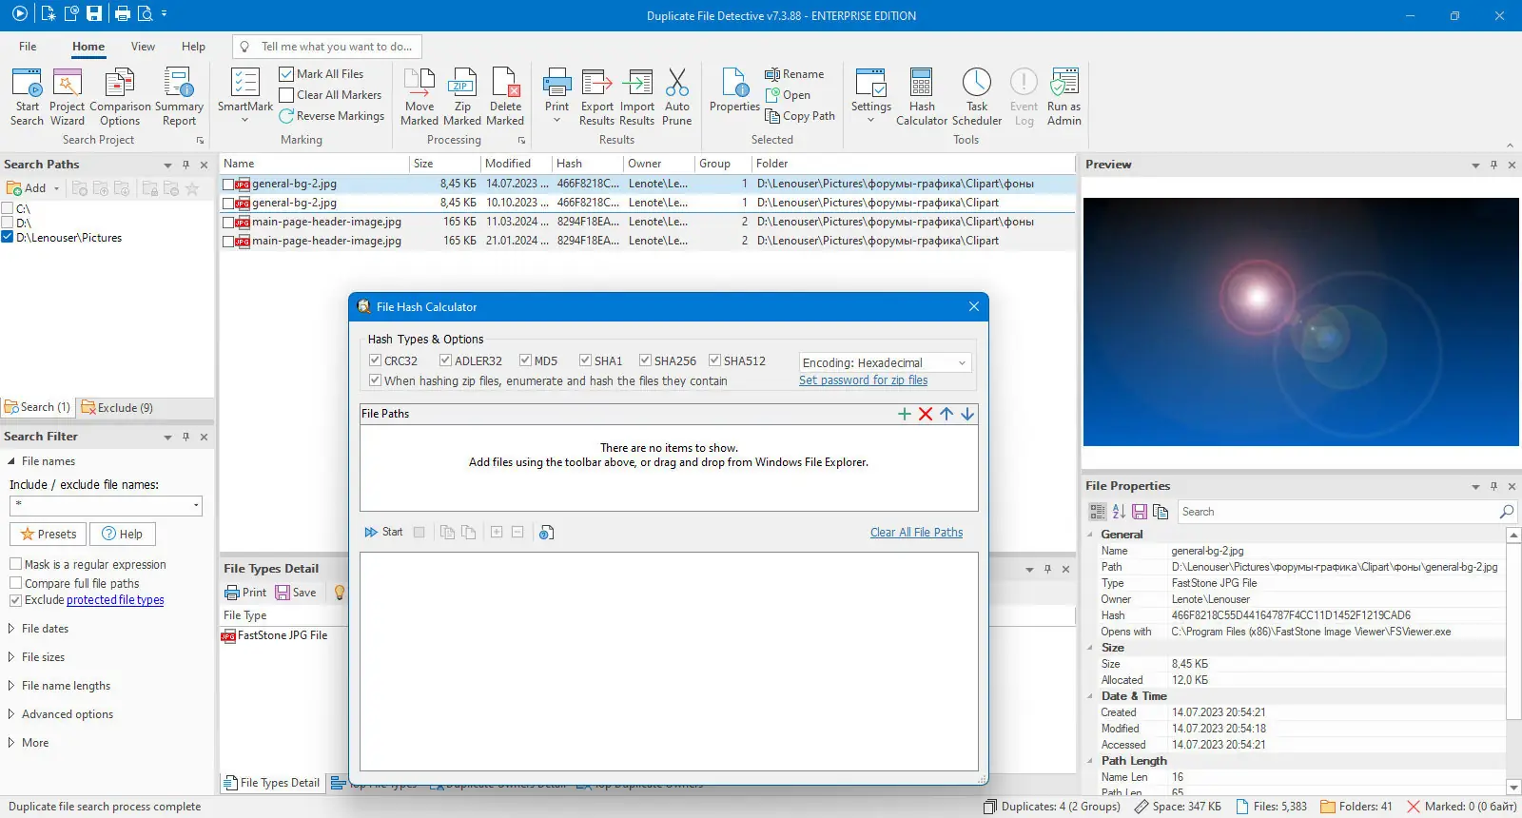Click the Start Search ribbon icon
Viewport: 1522px width, 818px height.
(27, 96)
